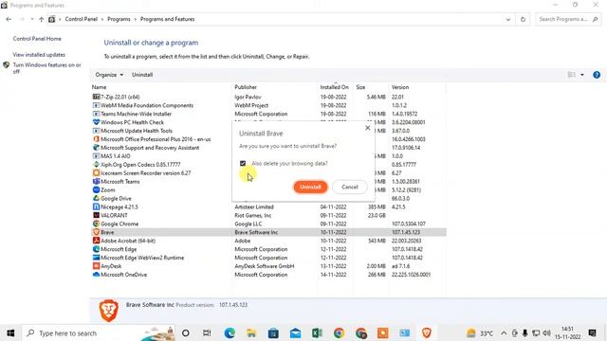The width and height of the screenshot is (607, 341).
Task: Select Microsoft Edge WebView2 Runtime row
Action: (268, 258)
